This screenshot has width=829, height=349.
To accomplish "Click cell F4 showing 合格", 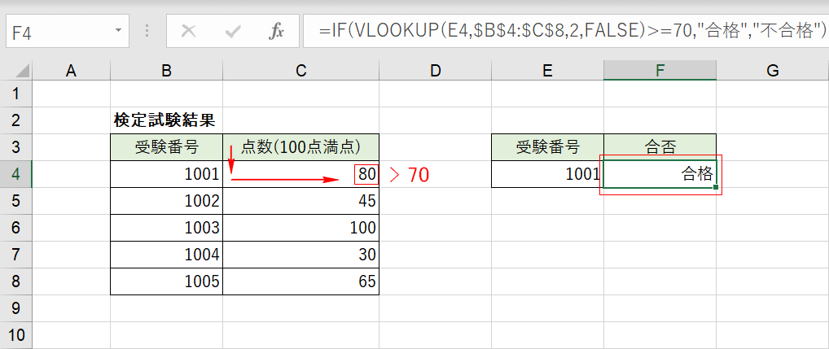I will (x=660, y=174).
